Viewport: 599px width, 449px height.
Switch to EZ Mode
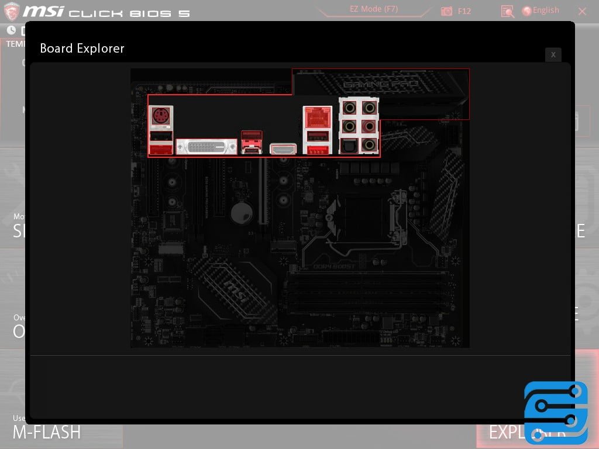[x=373, y=9]
